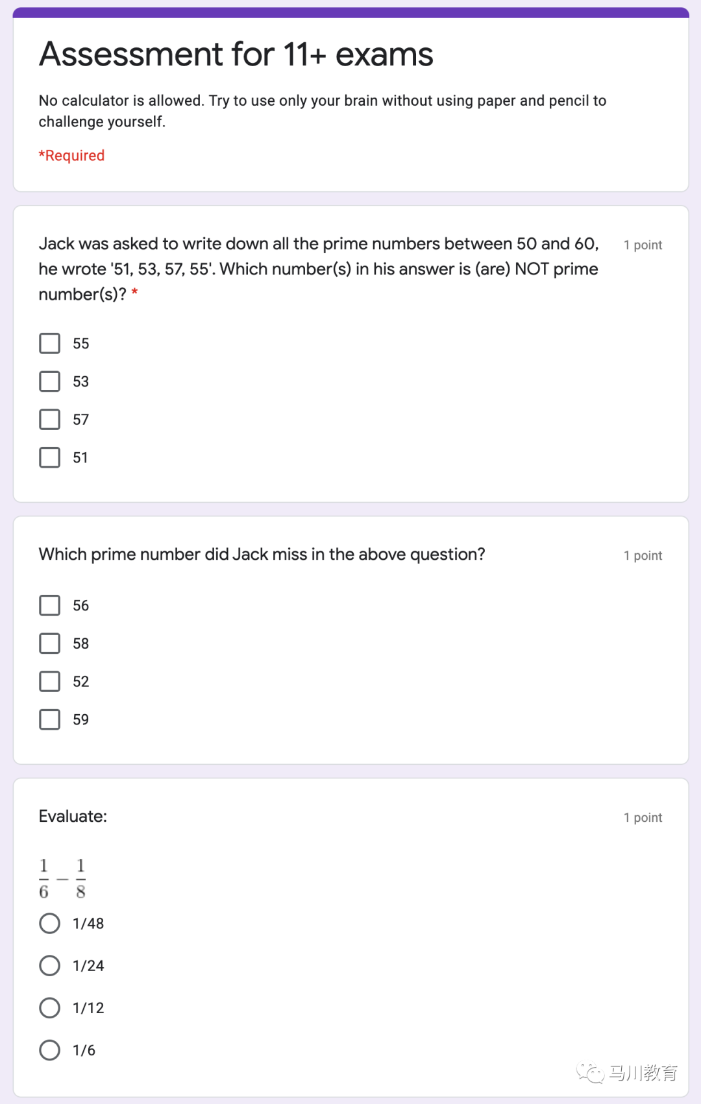Tick the 51 answer checkbox
The image size is (701, 1104).
(50, 457)
